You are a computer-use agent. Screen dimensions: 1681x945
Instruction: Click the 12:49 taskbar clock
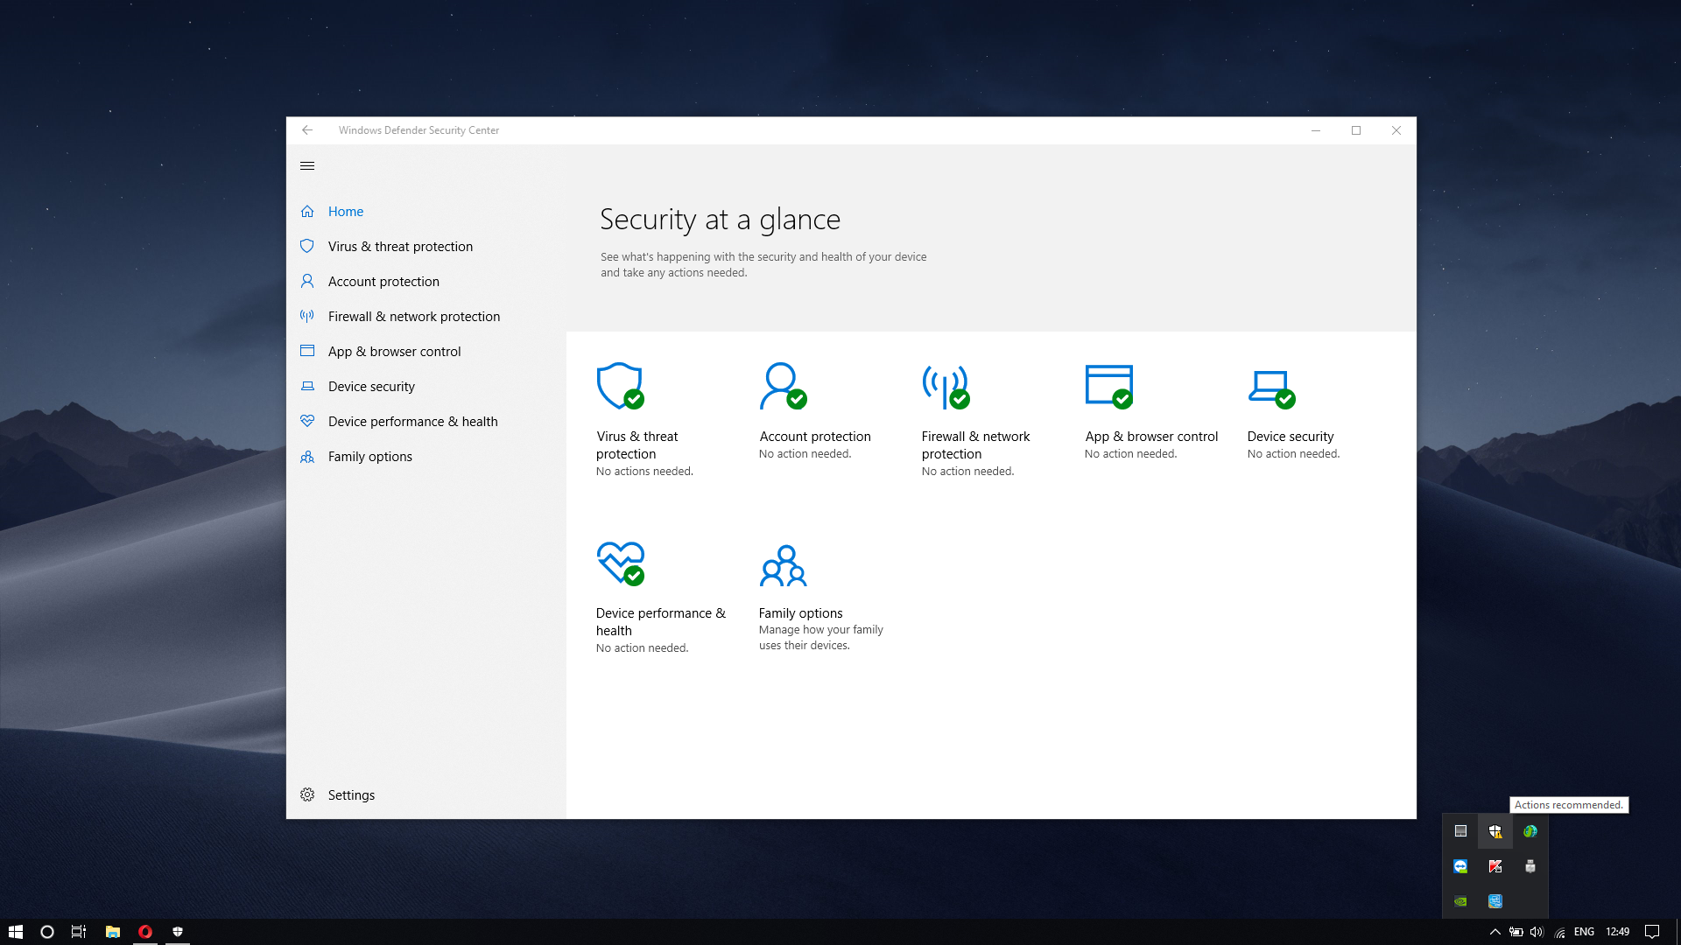[1618, 932]
